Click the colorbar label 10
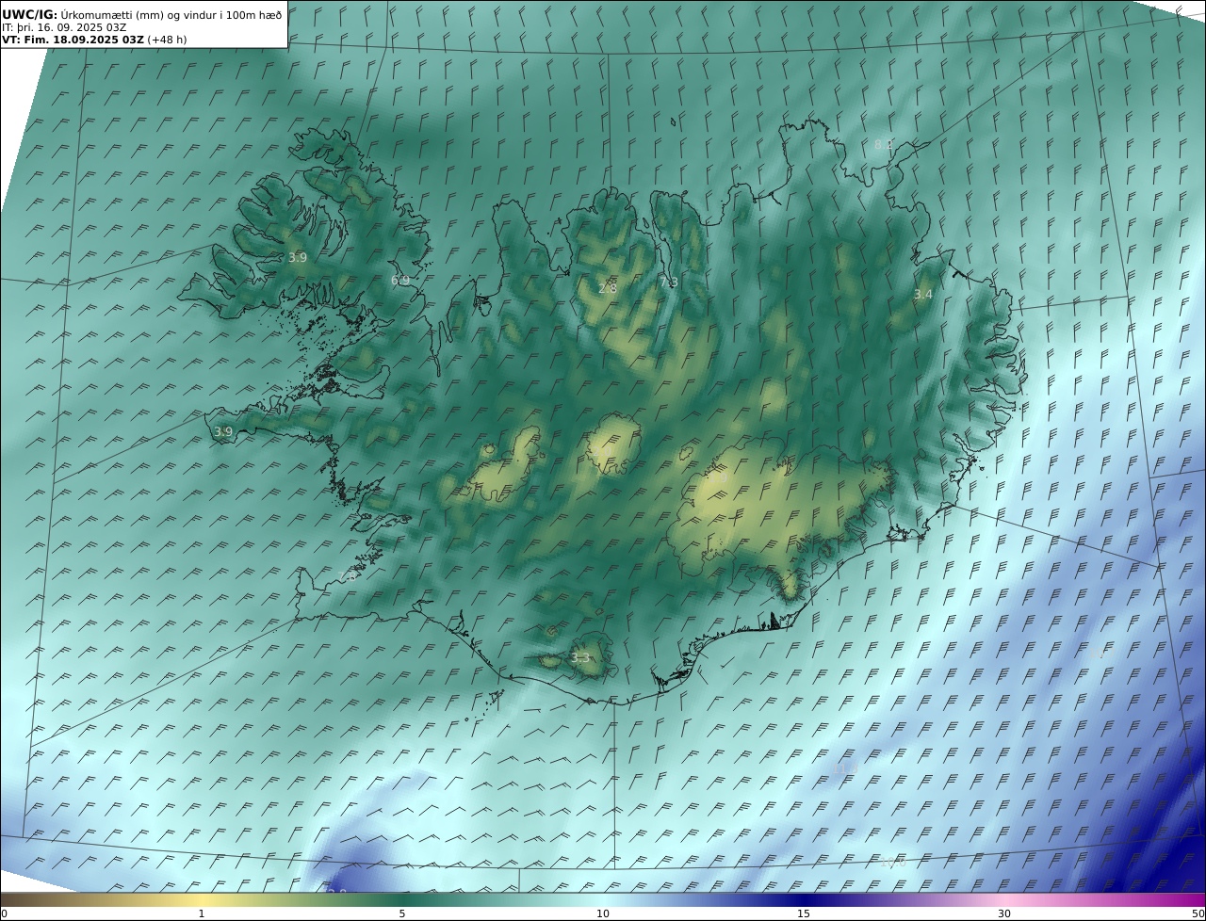Image resolution: width=1206 pixels, height=921 pixels. point(603,913)
